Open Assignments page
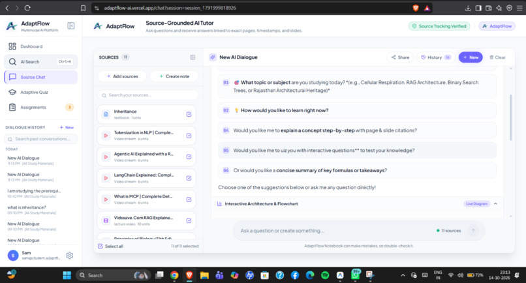Screen dimensions: 526x283 point(41,108)
